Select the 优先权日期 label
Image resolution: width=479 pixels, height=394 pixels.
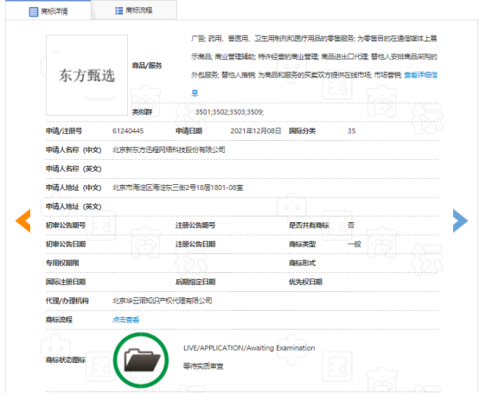click(305, 282)
